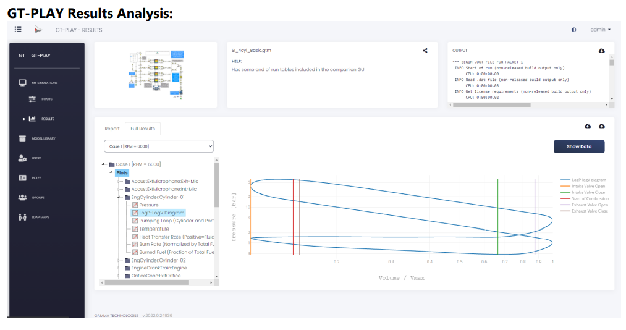Open Load Maps in the sidebar

pos(34,217)
